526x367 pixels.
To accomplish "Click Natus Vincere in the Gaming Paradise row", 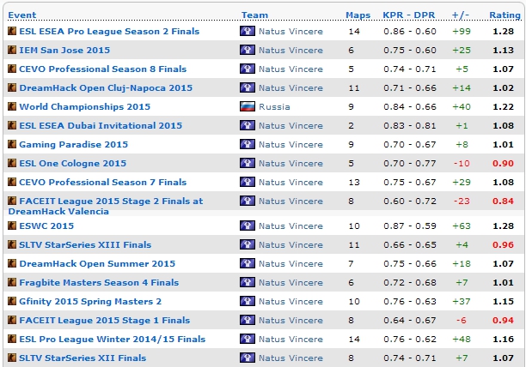I will 291,144.
